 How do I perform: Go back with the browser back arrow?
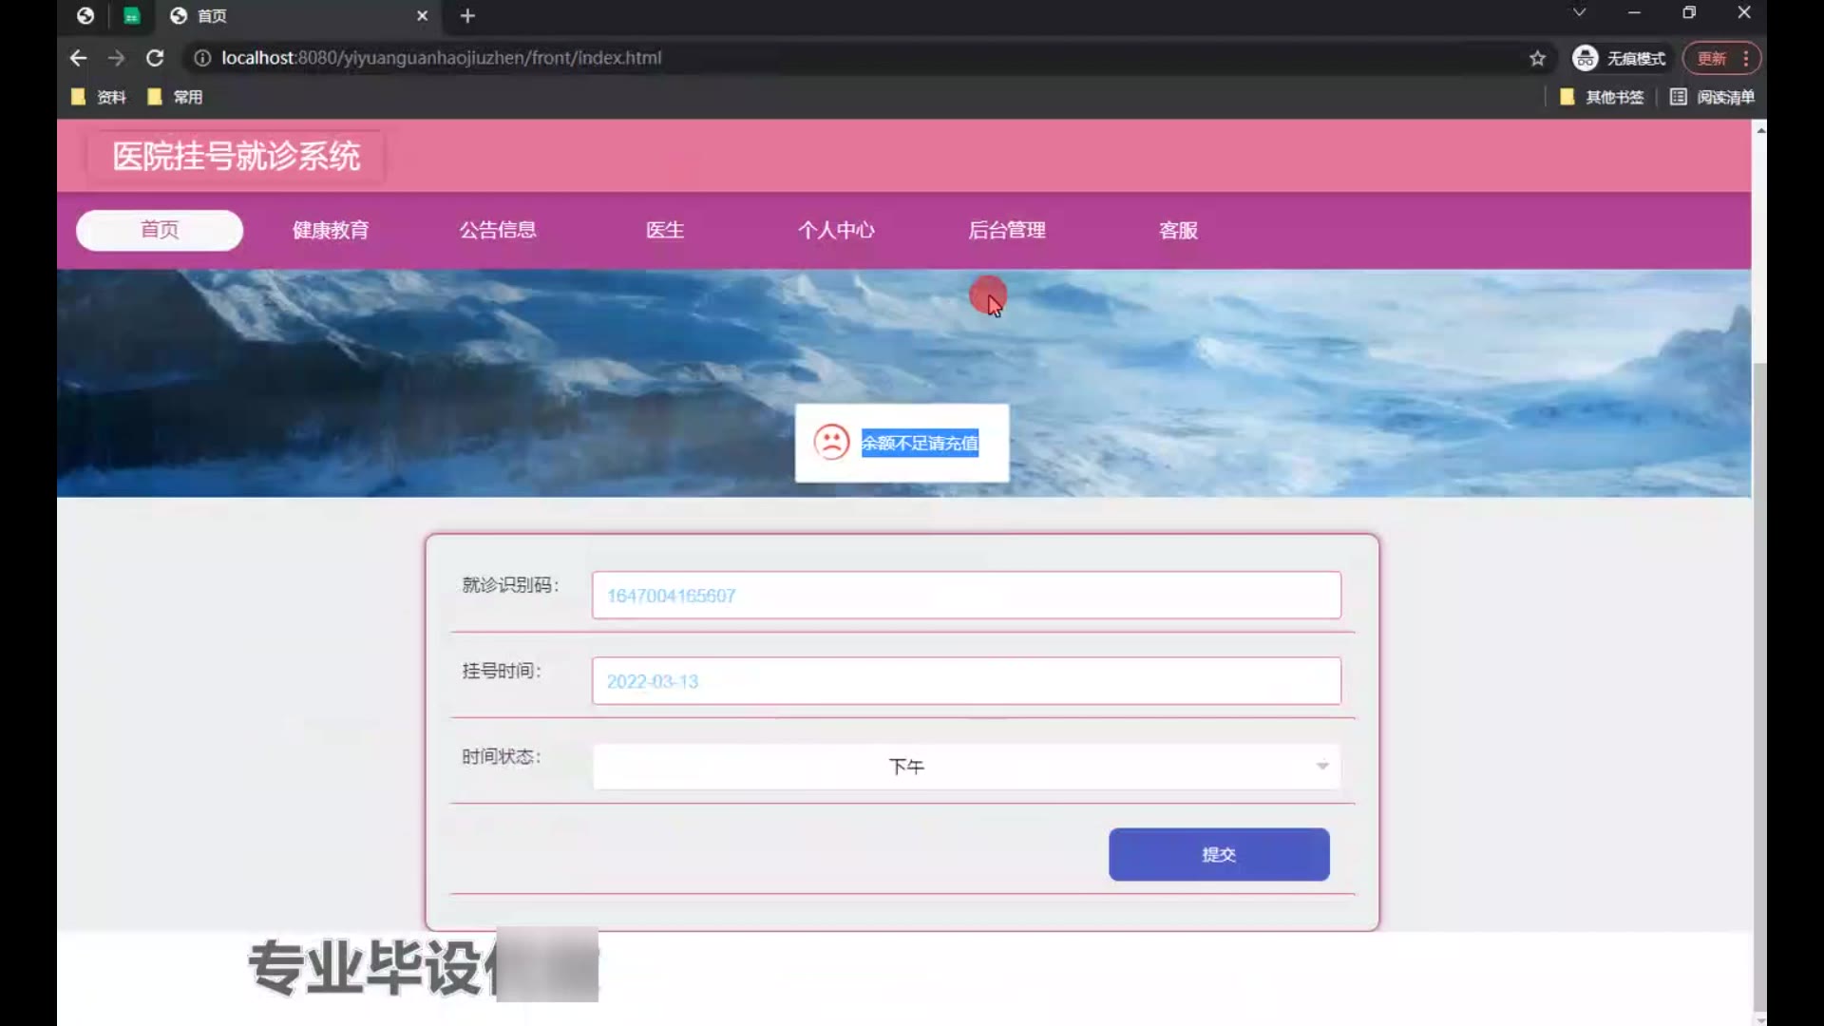pos(78,58)
